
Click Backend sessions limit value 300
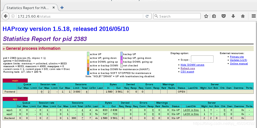tap(73, 118)
